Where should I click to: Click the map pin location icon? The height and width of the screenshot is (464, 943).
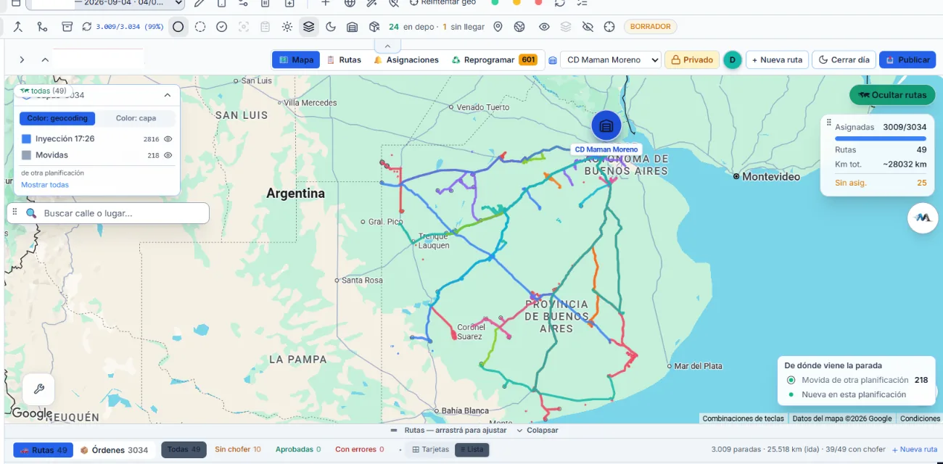pos(498,27)
